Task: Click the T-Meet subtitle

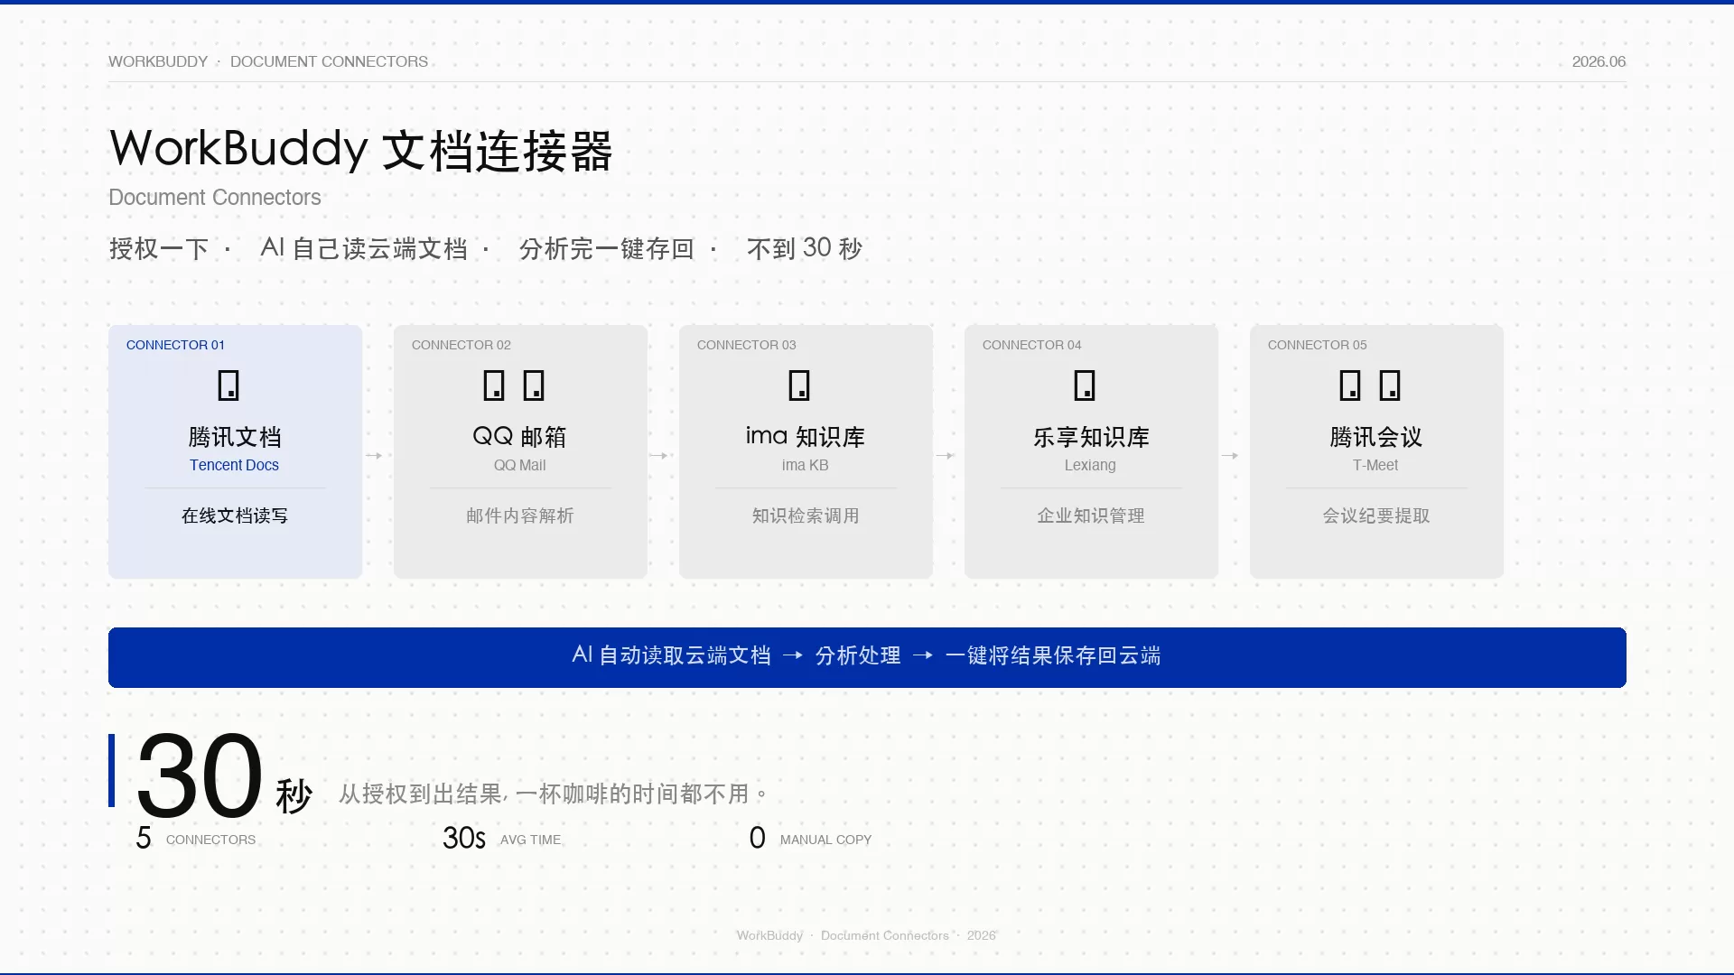Action: coord(1375,465)
